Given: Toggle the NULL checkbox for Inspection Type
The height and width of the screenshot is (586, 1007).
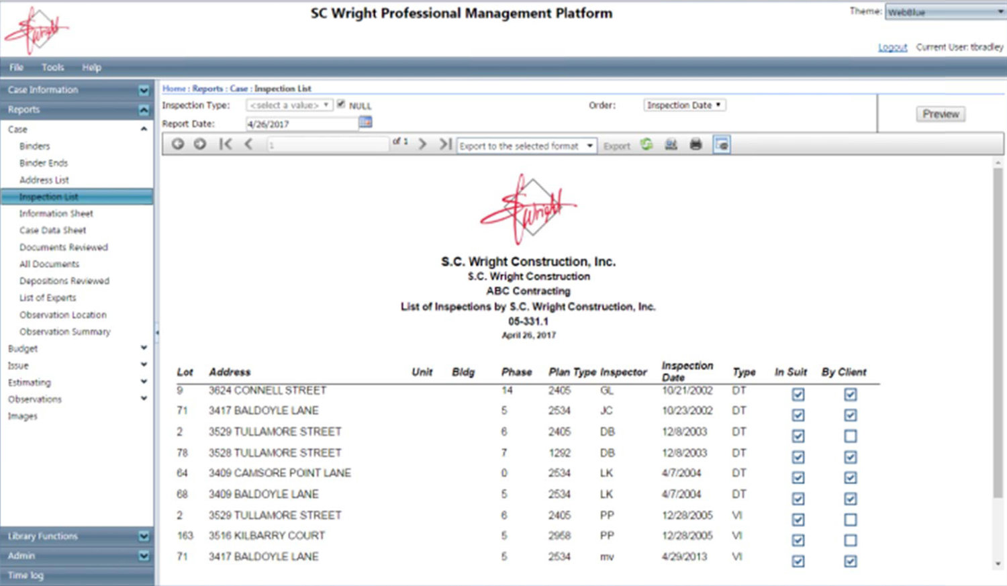Looking at the screenshot, I should (x=341, y=104).
